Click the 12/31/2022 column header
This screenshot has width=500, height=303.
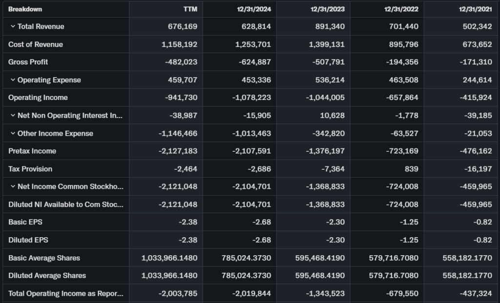point(401,9)
